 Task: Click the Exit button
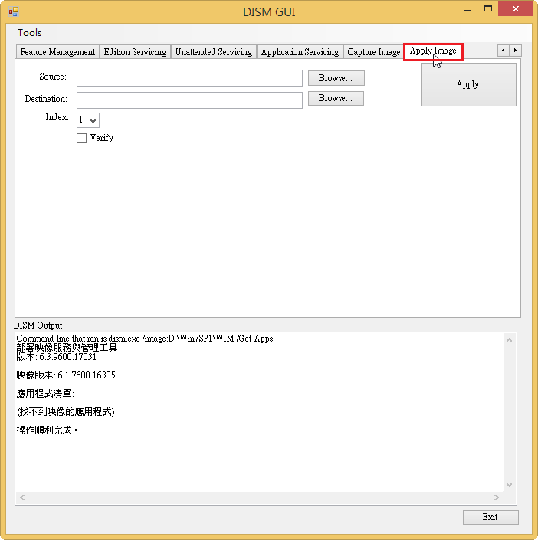coord(490,517)
